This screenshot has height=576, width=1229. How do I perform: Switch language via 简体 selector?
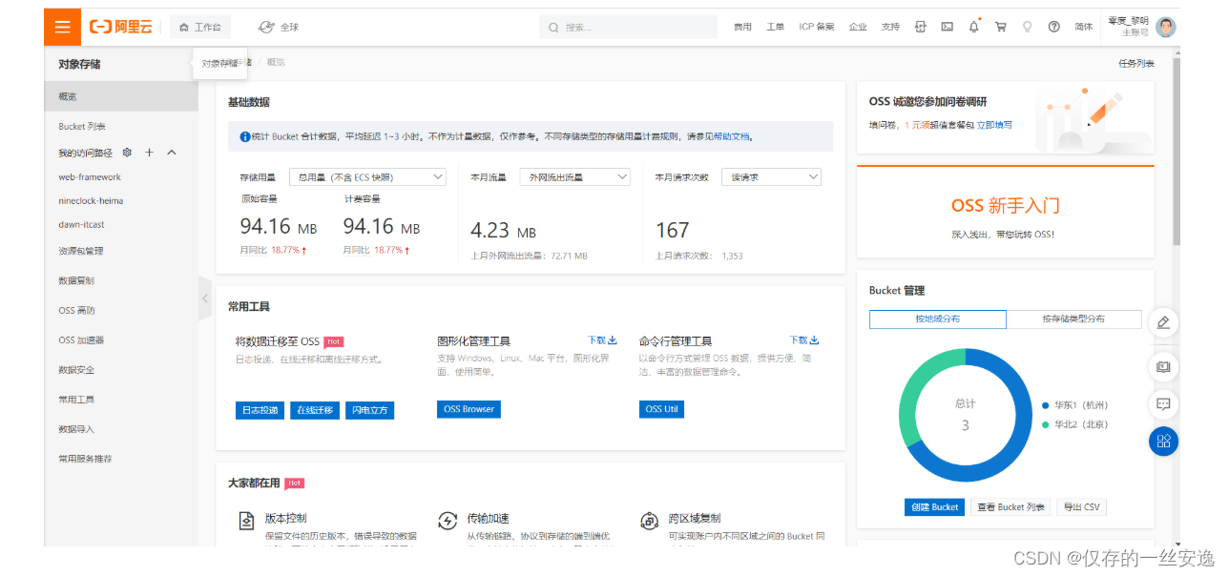tap(1084, 27)
